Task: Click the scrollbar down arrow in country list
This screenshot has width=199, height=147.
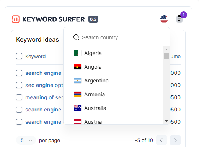Action: click(x=166, y=121)
